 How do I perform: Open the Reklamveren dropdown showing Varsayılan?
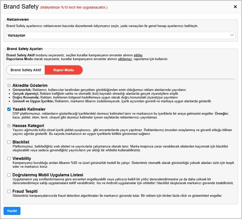120,35
